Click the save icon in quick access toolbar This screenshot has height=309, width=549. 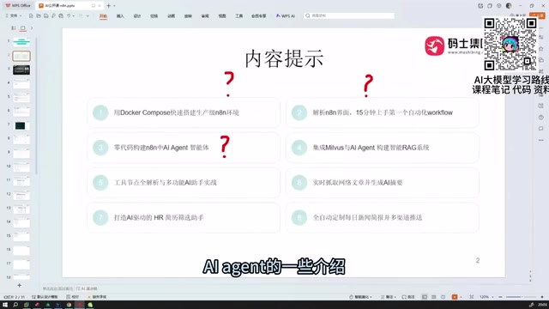[45, 15]
